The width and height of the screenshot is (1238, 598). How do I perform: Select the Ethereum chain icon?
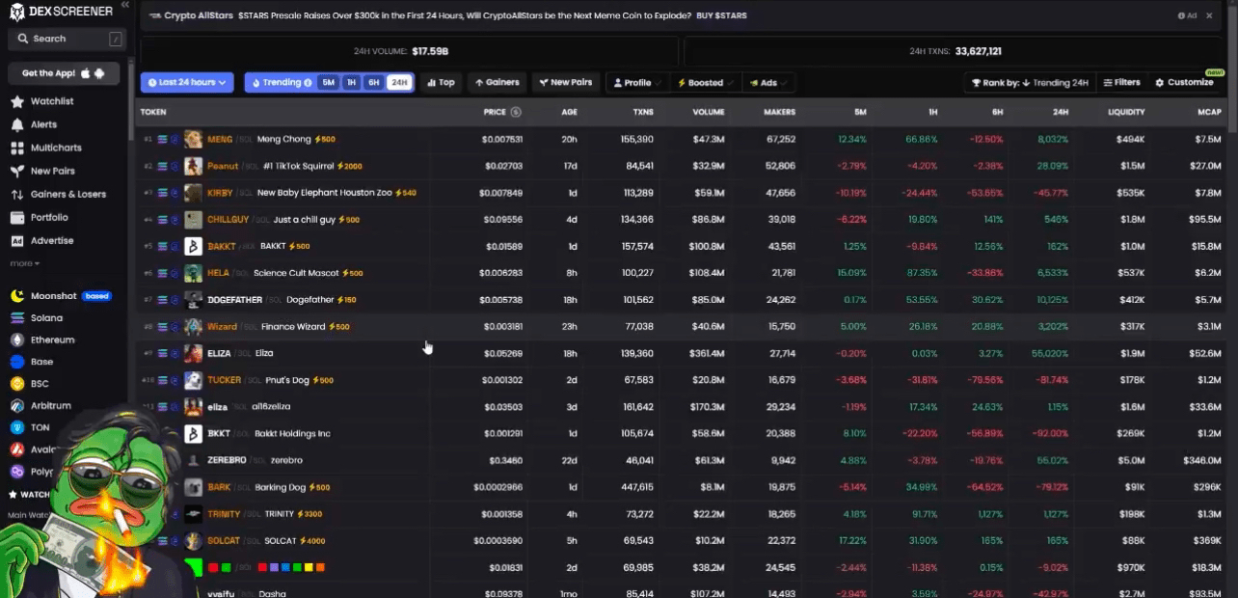[17, 340]
